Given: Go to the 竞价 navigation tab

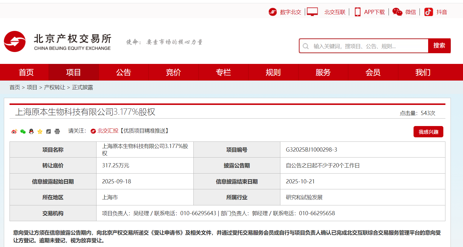Looking at the screenshot, I should pyautogui.click(x=173, y=72).
